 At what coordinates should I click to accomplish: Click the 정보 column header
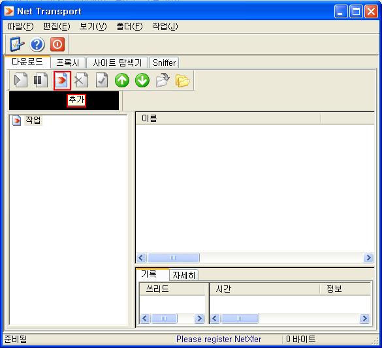(x=345, y=289)
